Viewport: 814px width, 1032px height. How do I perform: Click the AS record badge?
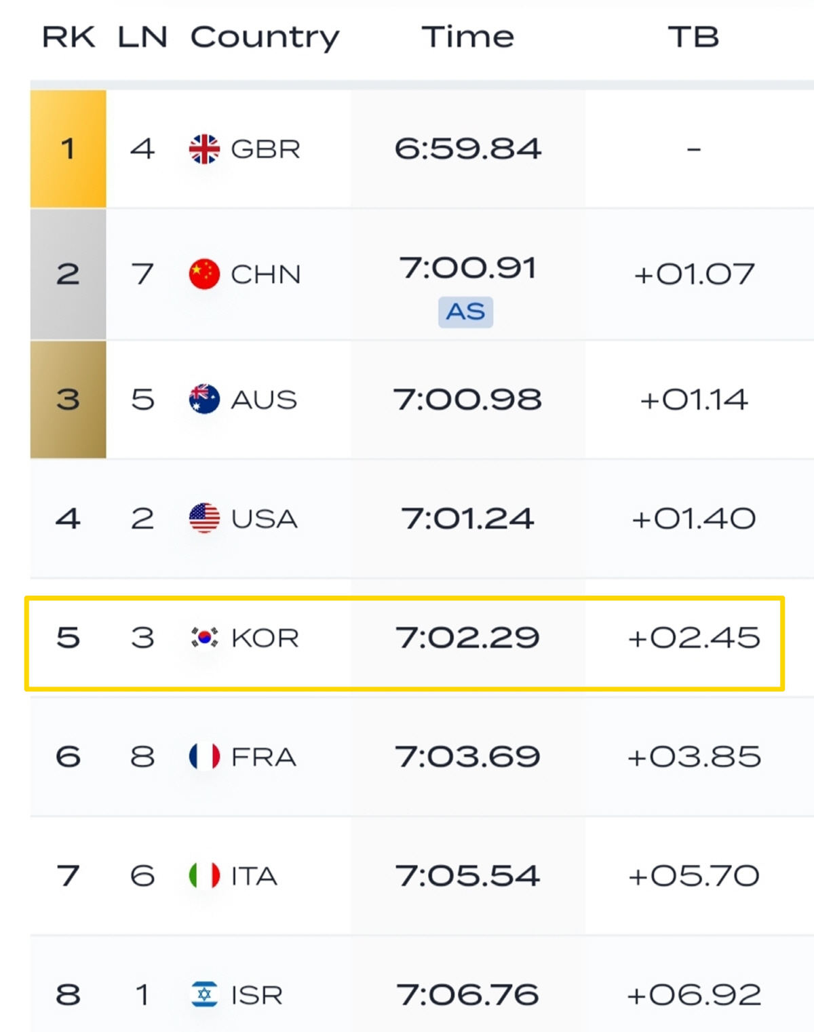click(465, 312)
